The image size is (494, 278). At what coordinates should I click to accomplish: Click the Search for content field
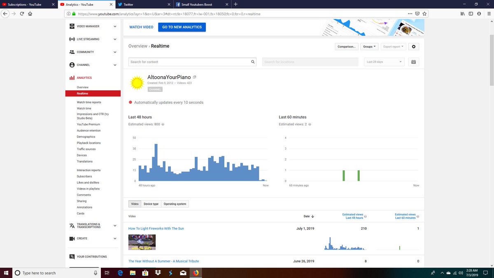(193, 62)
